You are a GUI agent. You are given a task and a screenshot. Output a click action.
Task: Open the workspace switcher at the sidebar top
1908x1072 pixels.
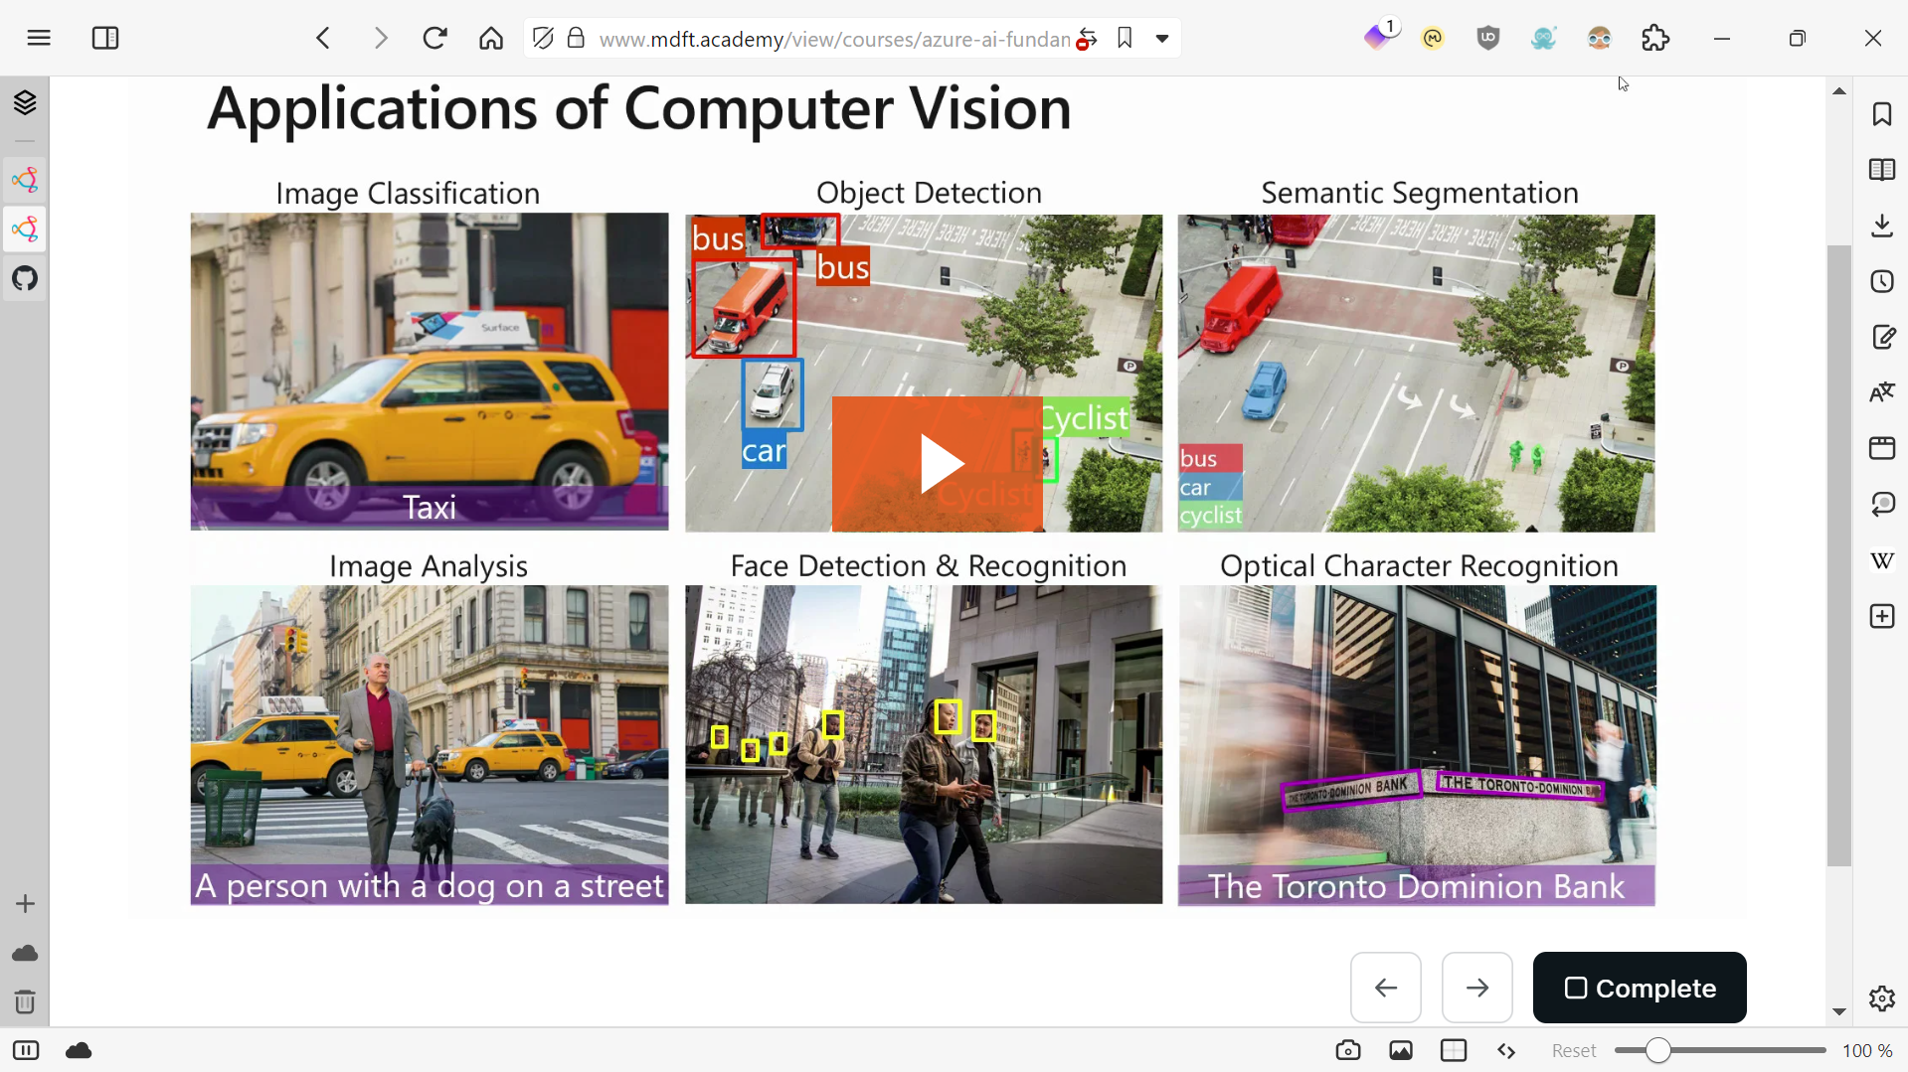(24, 102)
